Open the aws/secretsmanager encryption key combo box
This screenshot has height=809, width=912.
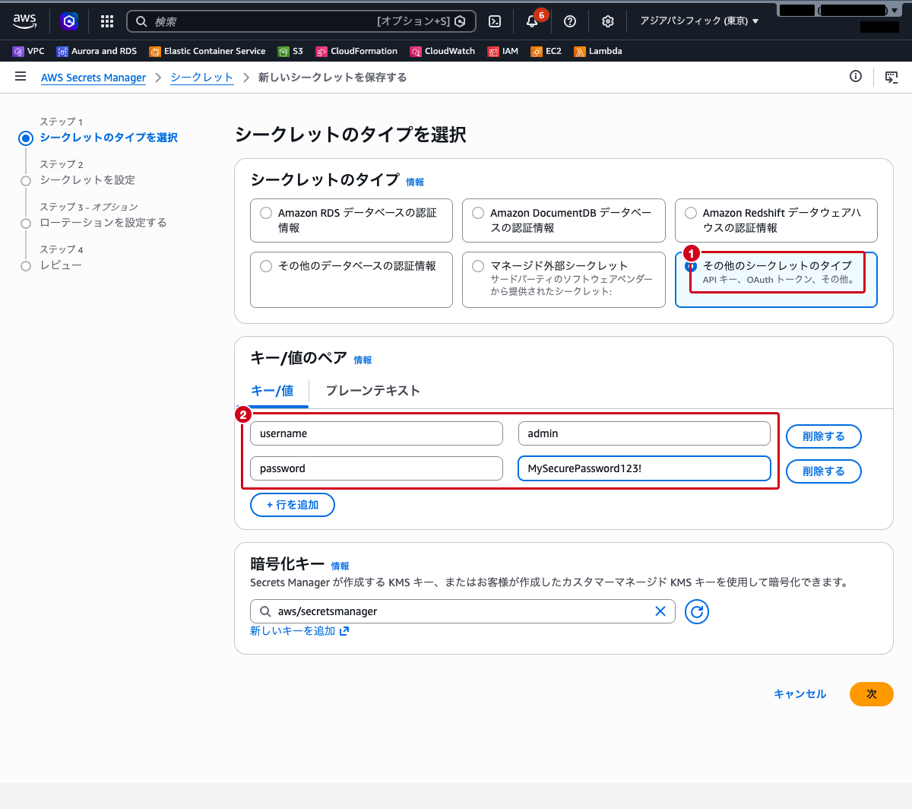[463, 611]
